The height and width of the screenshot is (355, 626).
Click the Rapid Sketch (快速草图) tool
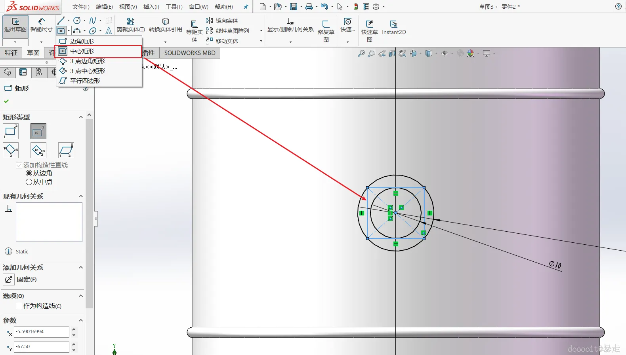coord(370,31)
